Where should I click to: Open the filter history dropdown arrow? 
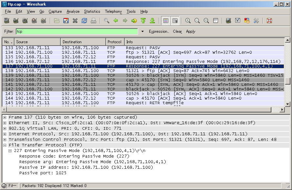tap(142, 31)
